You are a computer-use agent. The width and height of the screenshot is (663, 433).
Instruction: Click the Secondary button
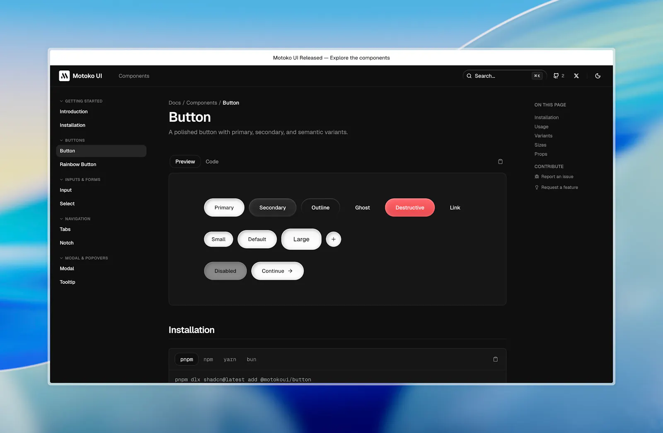coord(273,208)
